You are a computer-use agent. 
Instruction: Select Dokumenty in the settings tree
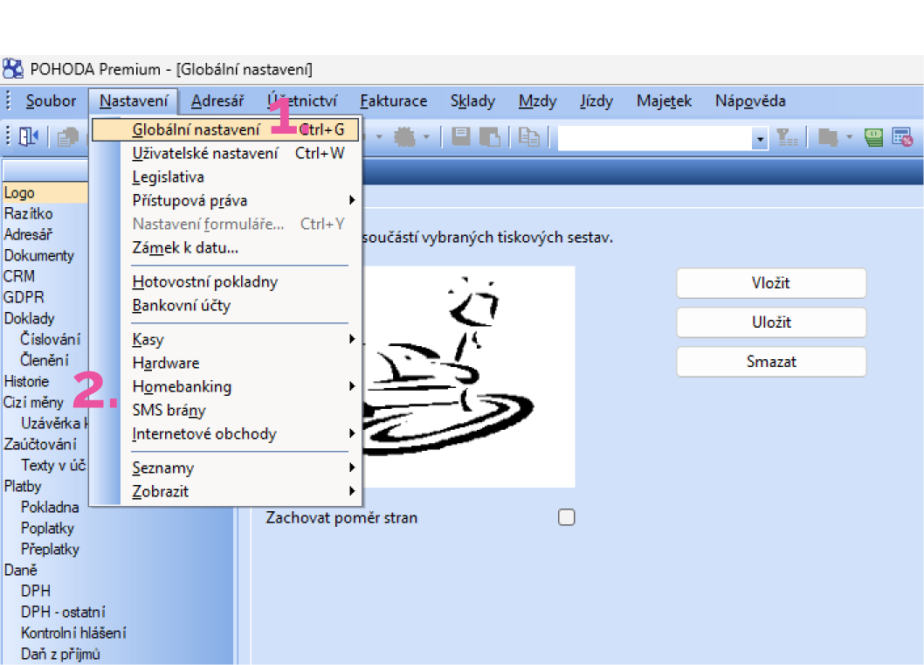click(39, 255)
